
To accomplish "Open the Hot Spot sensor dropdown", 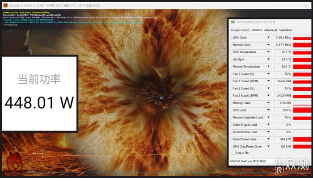I will point(268,59).
